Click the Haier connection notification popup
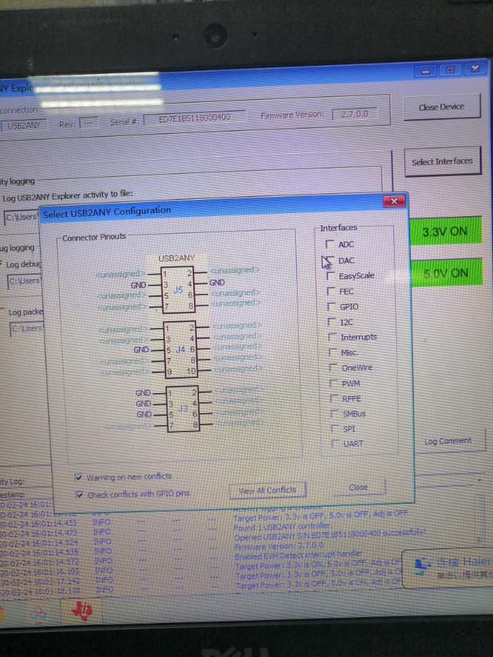This screenshot has width=493, height=657. tap(448, 567)
